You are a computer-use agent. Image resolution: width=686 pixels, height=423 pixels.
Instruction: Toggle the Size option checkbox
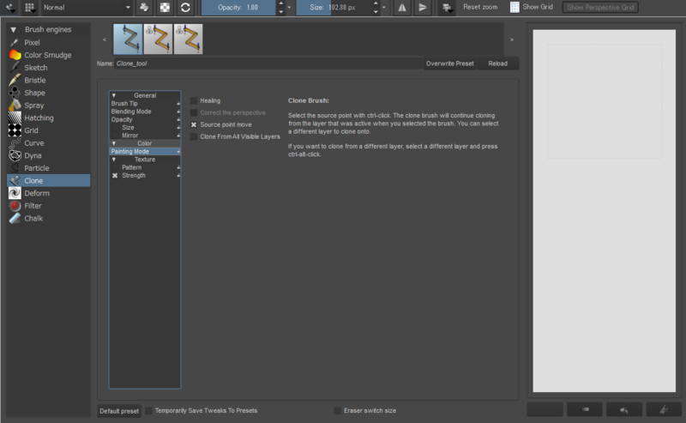[115, 128]
